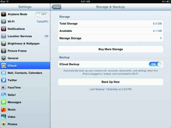Tap the Mail envelope icon
The width and height of the screenshot is (171, 128).
3,73
